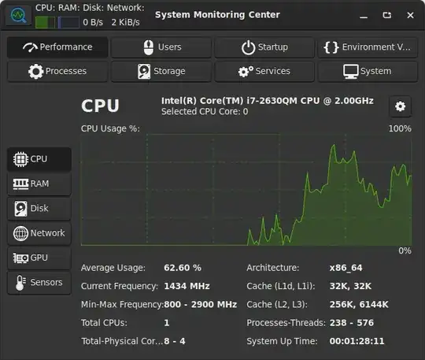Select the CPU sidebar tab

(x=39, y=159)
